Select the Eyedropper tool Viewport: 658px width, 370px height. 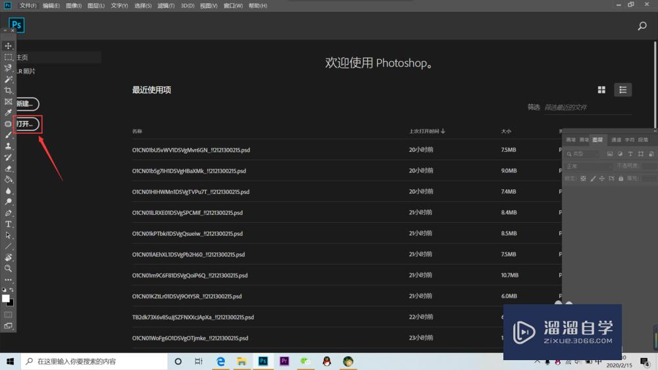click(x=8, y=112)
